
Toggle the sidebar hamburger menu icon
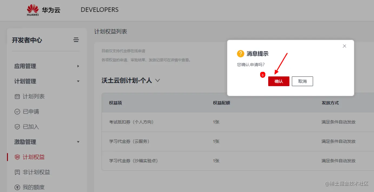(76, 40)
